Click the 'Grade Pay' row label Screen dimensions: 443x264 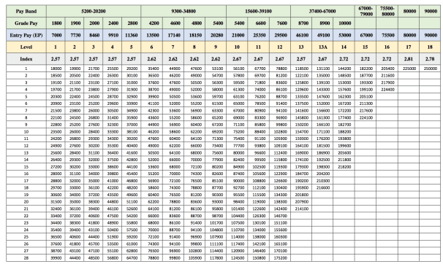click(x=26, y=23)
